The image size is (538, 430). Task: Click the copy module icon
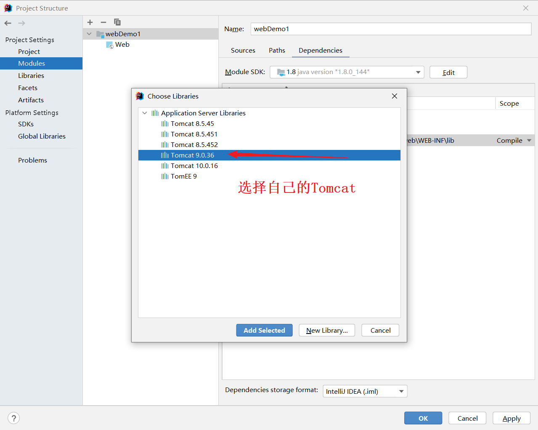117,22
